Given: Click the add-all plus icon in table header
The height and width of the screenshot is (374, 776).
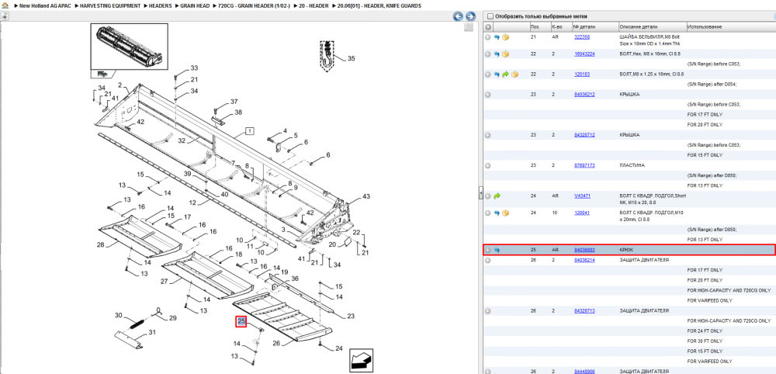Looking at the screenshot, I should click(x=488, y=26).
